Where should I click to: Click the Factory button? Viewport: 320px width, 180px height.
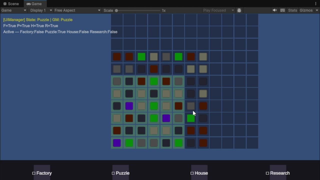tap(42, 172)
